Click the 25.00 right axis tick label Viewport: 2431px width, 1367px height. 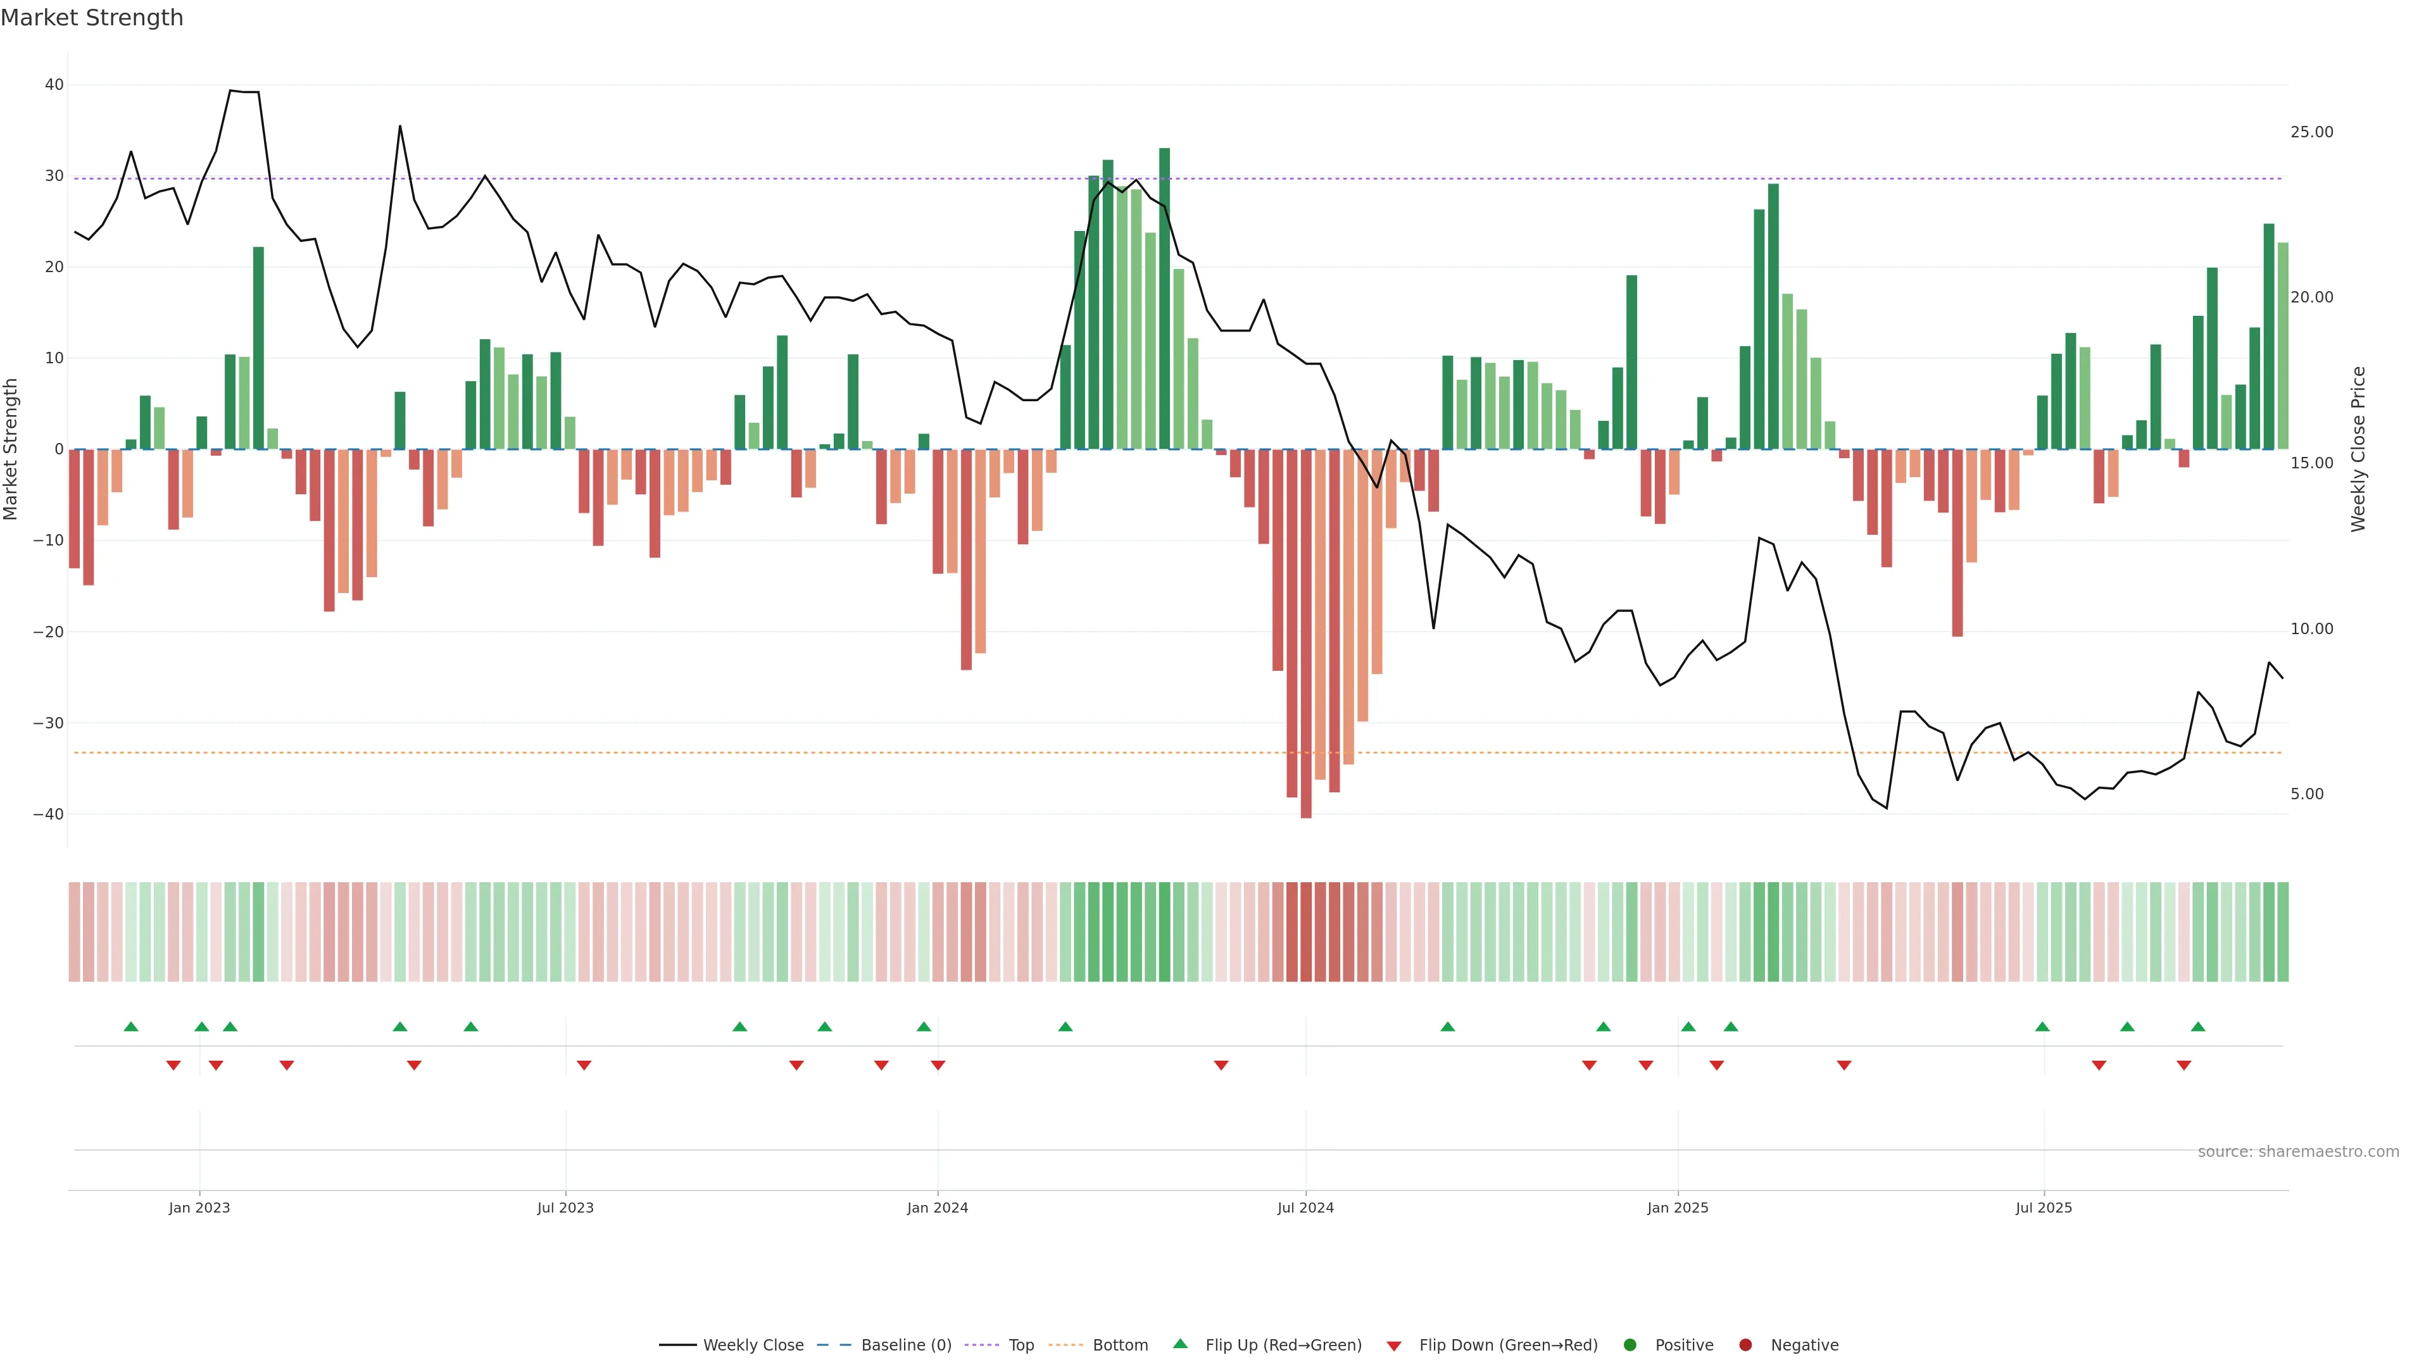(x=2311, y=132)
